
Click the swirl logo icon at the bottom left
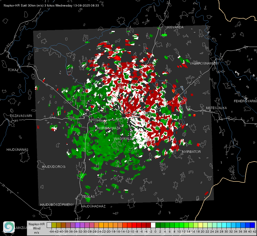tap(9, 227)
